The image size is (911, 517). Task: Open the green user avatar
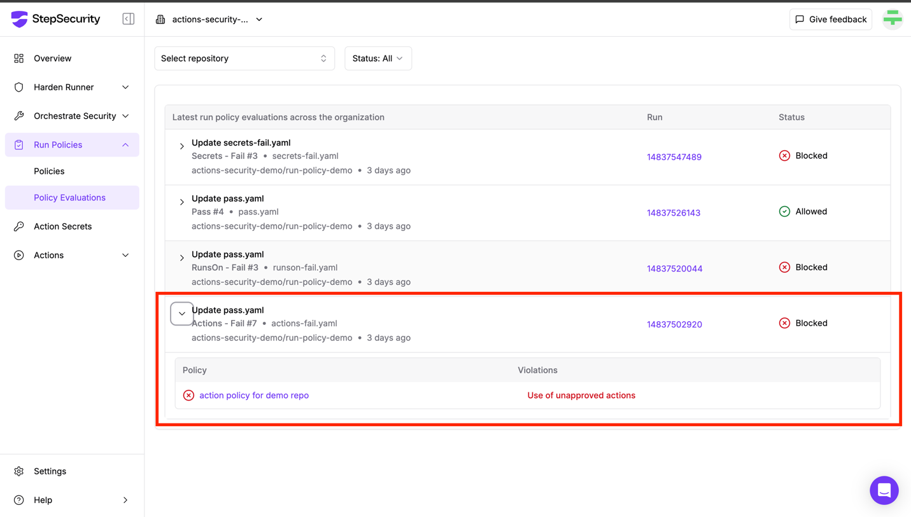coord(893,19)
